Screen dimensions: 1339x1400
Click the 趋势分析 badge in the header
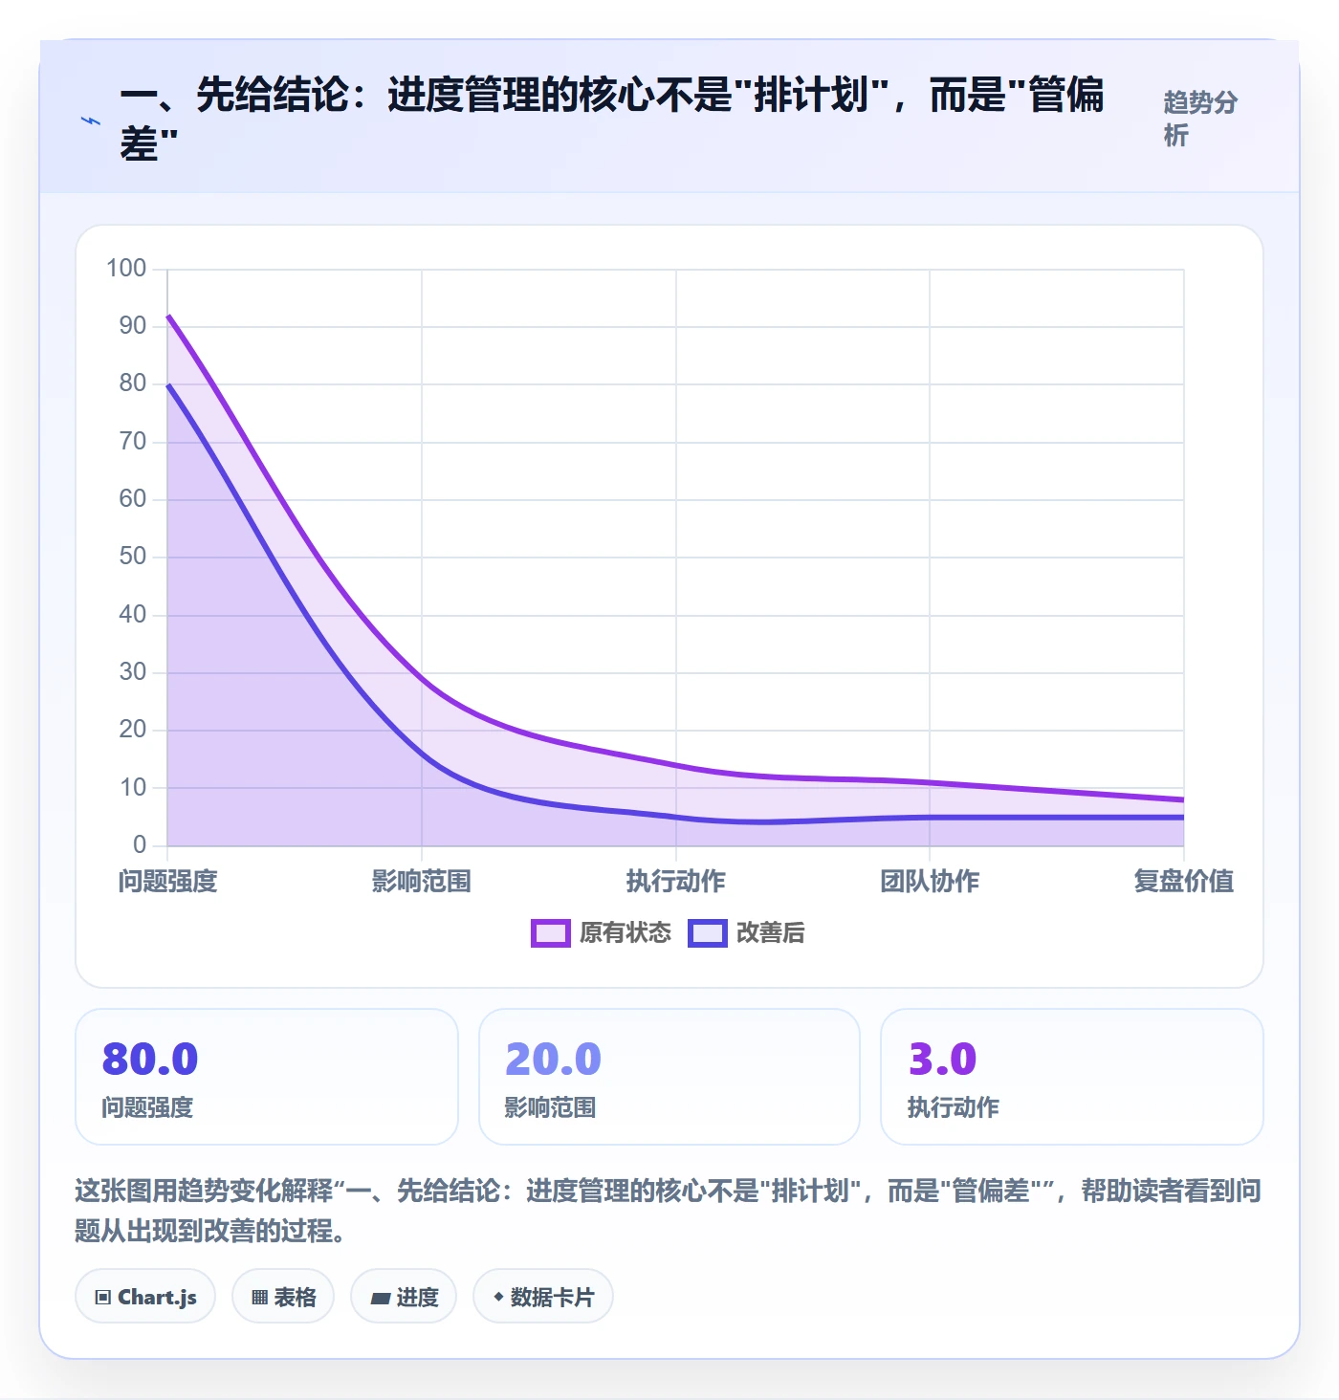[1201, 119]
